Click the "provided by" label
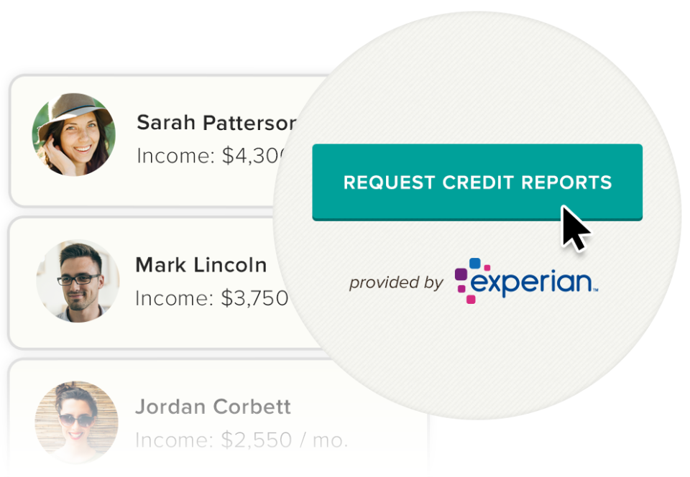 396,283
